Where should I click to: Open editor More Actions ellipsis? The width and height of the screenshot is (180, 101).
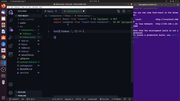pos(129,11)
